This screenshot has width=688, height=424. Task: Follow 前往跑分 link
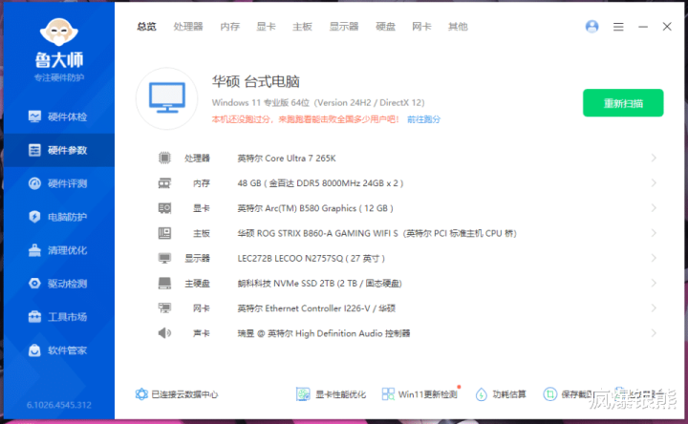[x=423, y=119]
